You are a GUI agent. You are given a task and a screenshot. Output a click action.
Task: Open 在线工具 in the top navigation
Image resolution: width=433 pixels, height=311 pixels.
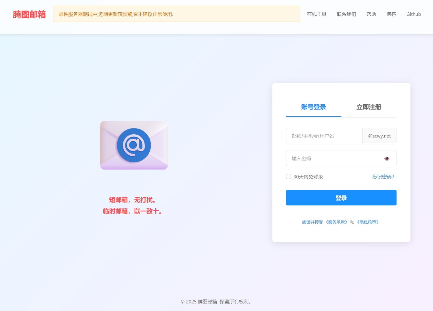tap(316, 14)
